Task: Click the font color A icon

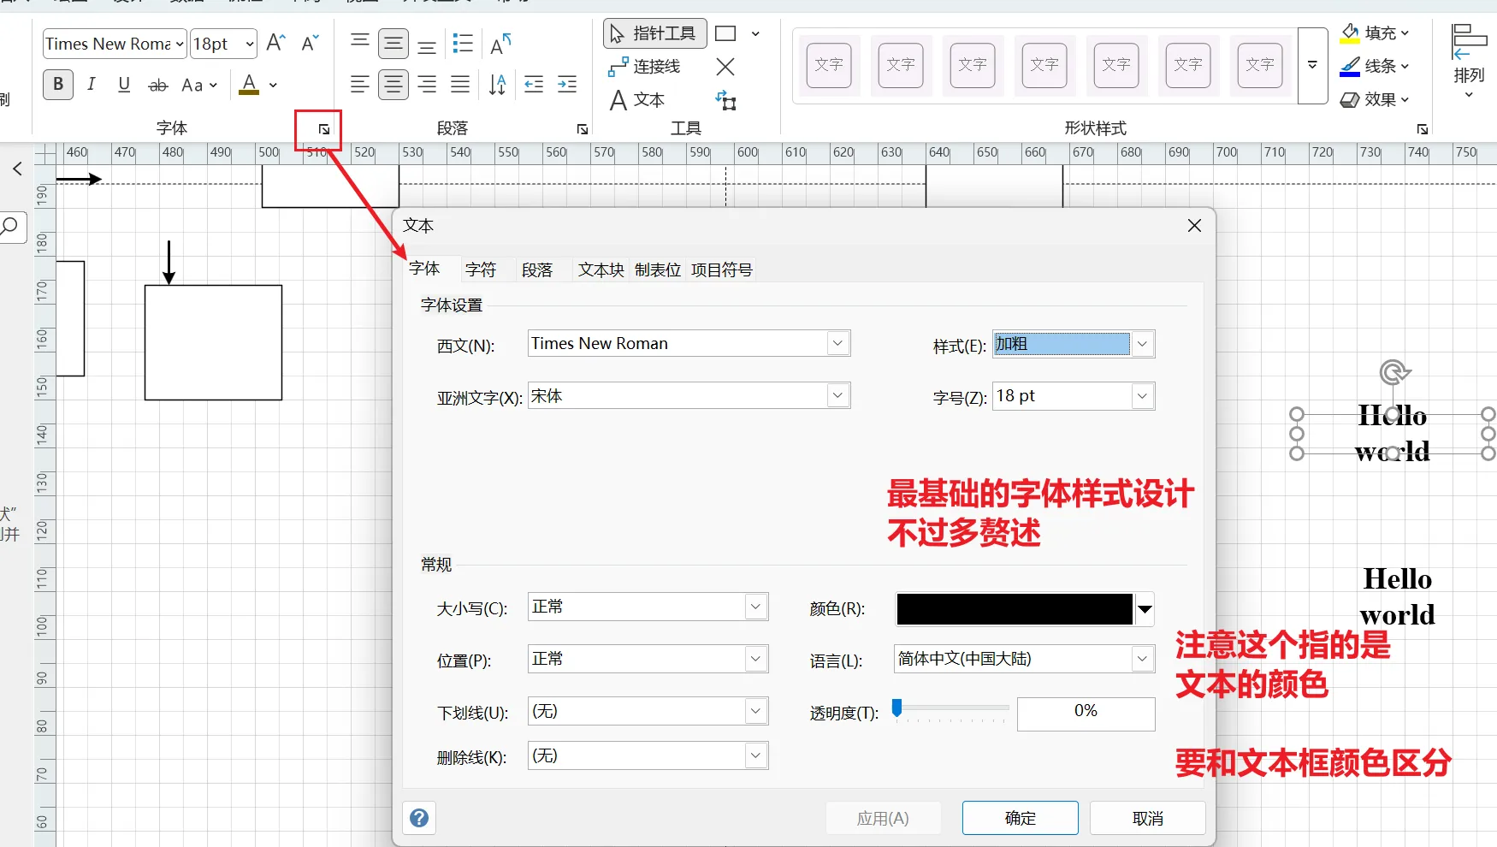Action: click(249, 85)
